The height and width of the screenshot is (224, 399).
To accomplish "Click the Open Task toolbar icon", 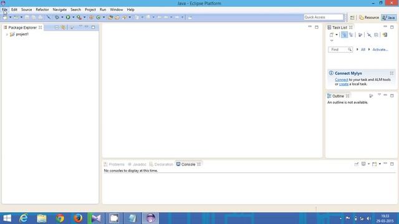I will 117,17.
